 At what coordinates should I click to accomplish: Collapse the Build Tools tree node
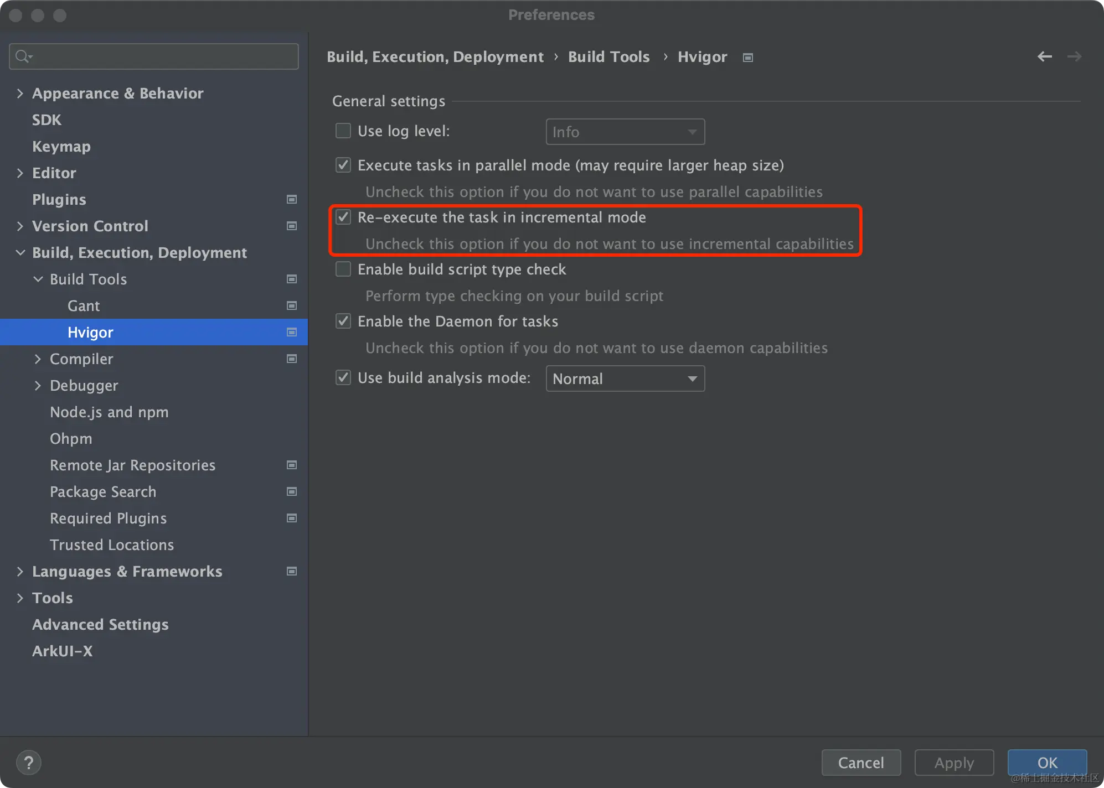[x=38, y=279]
